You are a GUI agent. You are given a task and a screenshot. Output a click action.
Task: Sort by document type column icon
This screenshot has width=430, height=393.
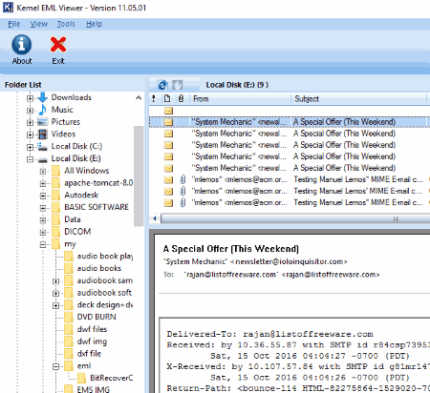point(167,99)
